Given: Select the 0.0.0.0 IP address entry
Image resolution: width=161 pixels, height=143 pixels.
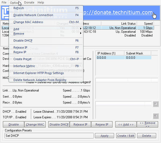Looking at the screenshot, I should (110, 58).
